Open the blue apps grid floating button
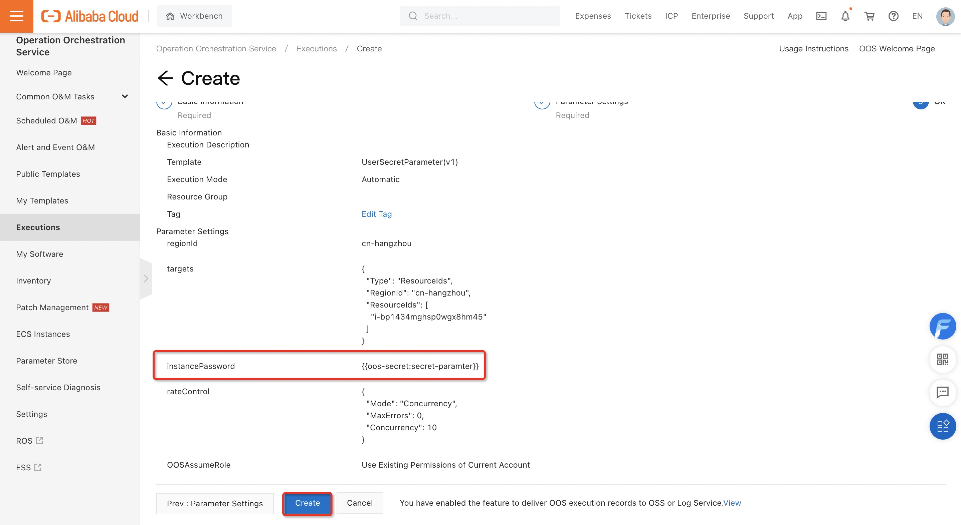The image size is (961, 525). pos(942,426)
